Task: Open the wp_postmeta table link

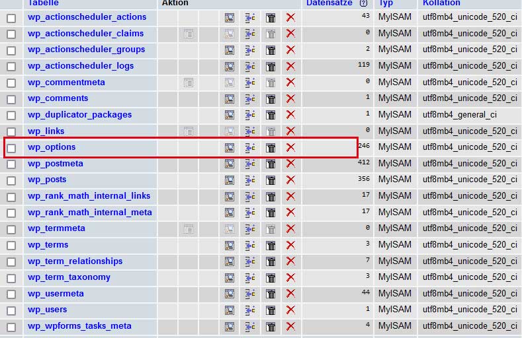Action: click(56, 163)
